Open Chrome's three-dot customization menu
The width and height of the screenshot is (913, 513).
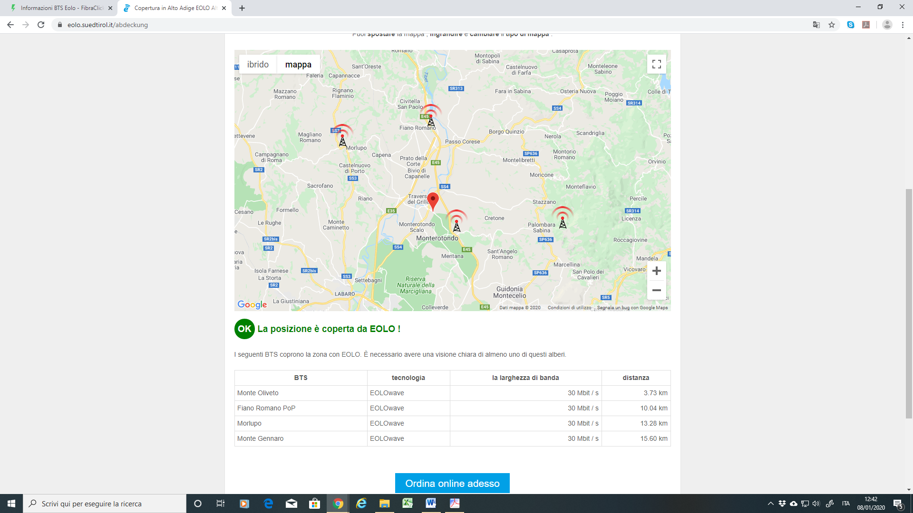click(x=903, y=25)
